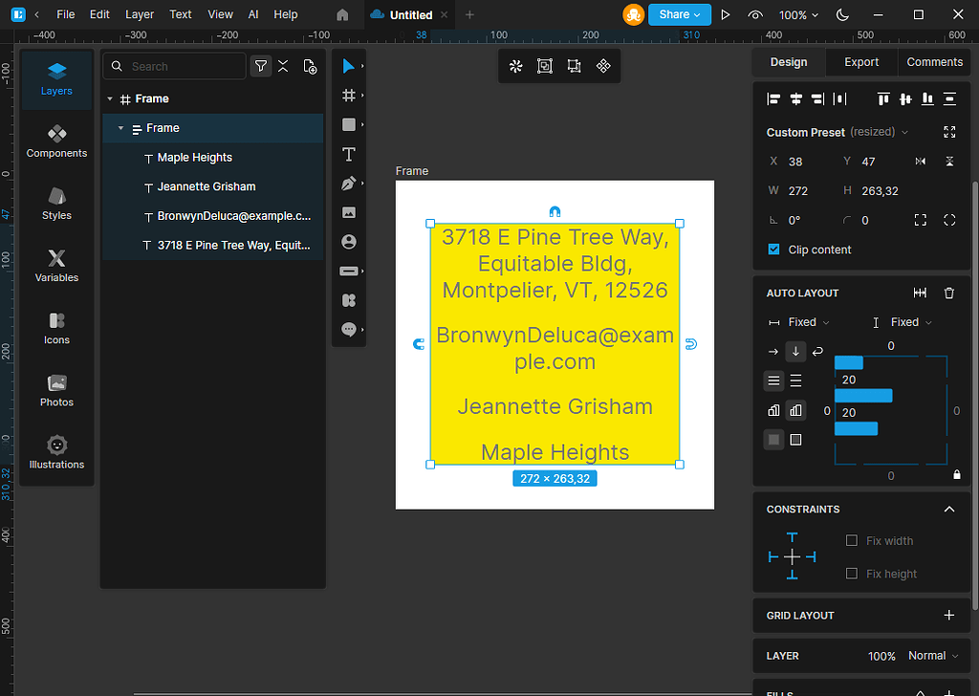The height and width of the screenshot is (696, 979).
Task: Select the Board tool
Action: pyautogui.click(x=349, y=95)
